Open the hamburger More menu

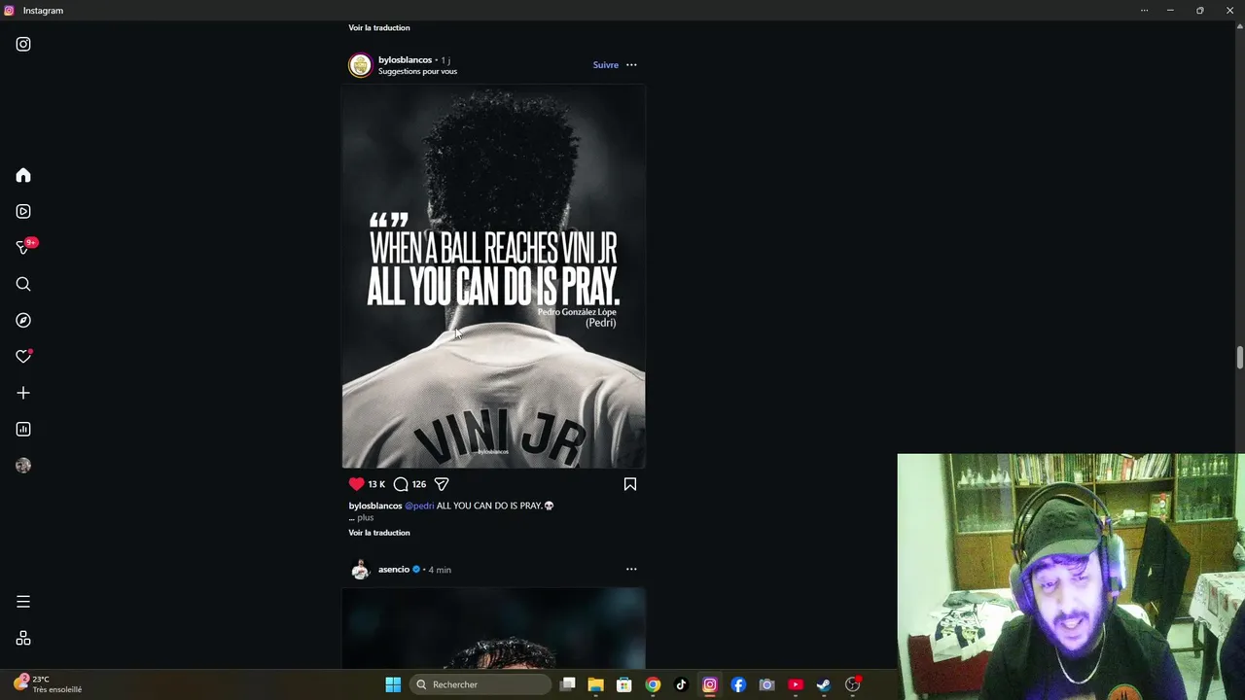(23, 602)
